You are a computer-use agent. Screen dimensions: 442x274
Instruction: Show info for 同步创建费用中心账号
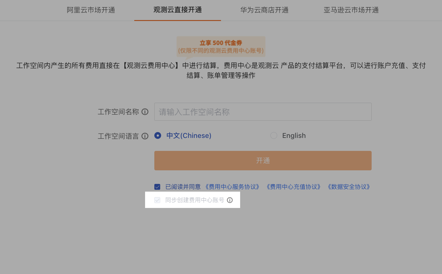[230, 200]
